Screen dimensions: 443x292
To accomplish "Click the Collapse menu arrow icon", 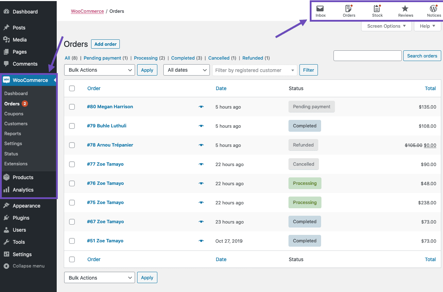I will 6,266.
